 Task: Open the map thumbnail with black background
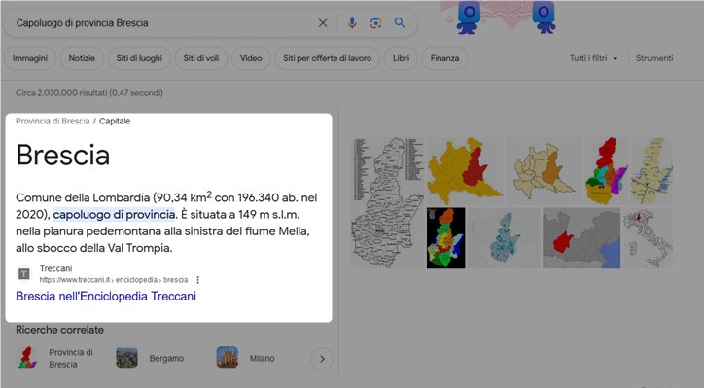click(446, 238)
